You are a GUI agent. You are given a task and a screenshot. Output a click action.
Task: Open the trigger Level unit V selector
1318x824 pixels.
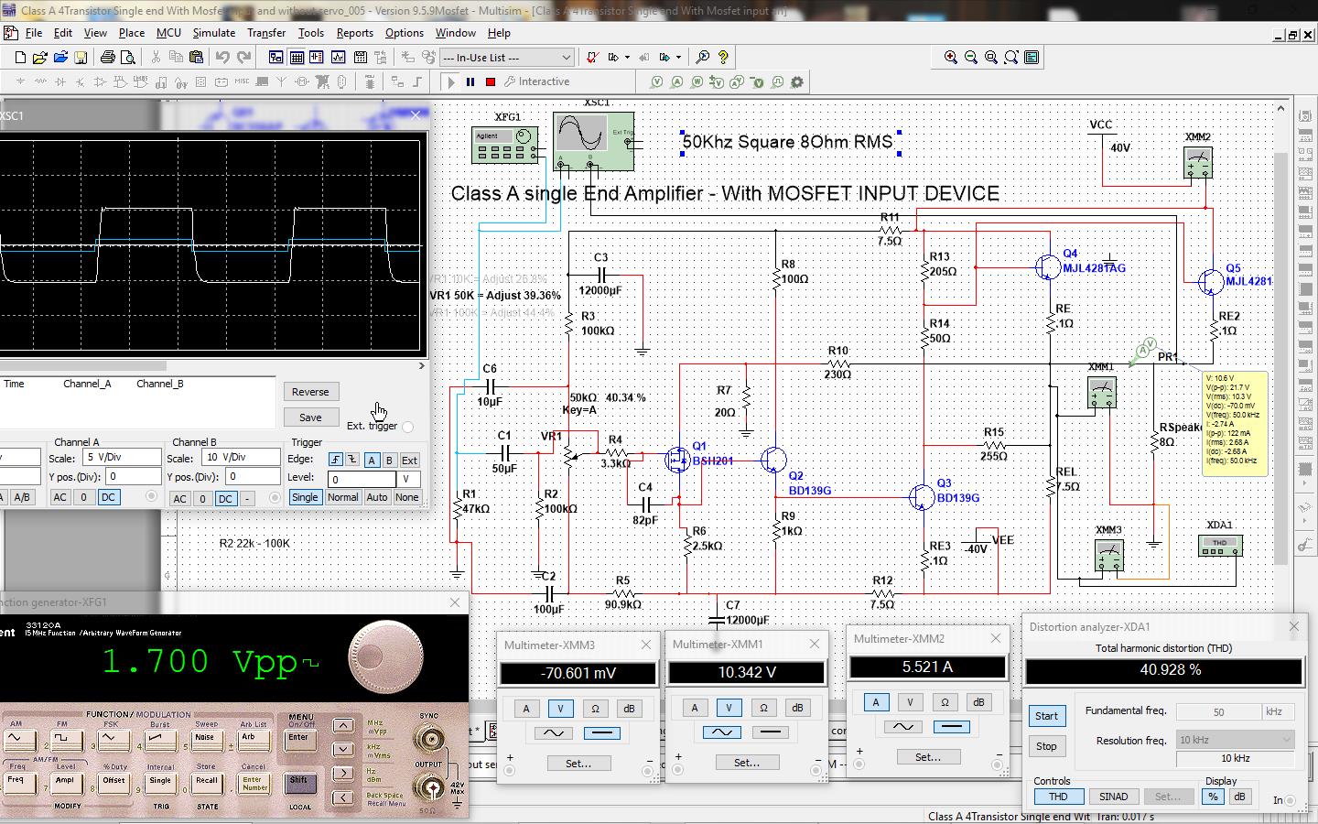(x=409, y=479)
